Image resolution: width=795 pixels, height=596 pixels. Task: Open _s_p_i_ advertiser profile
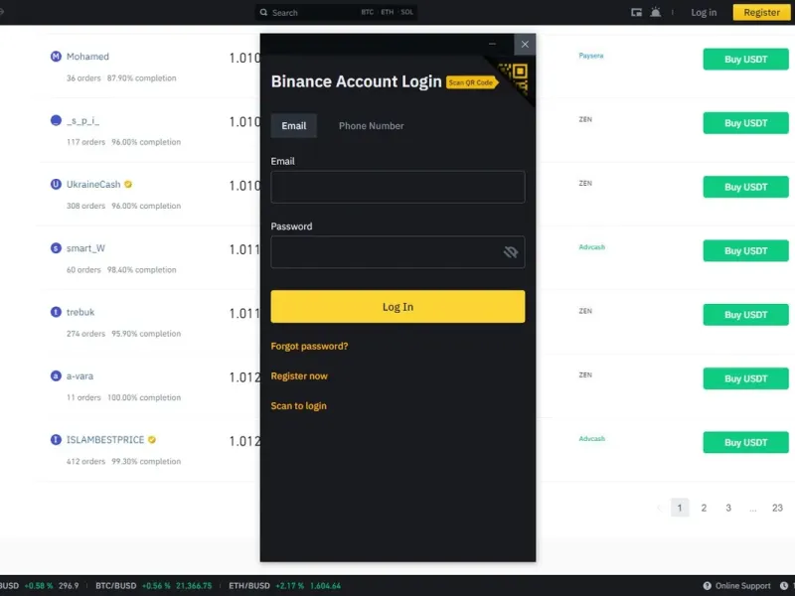[x=82, y=120]
